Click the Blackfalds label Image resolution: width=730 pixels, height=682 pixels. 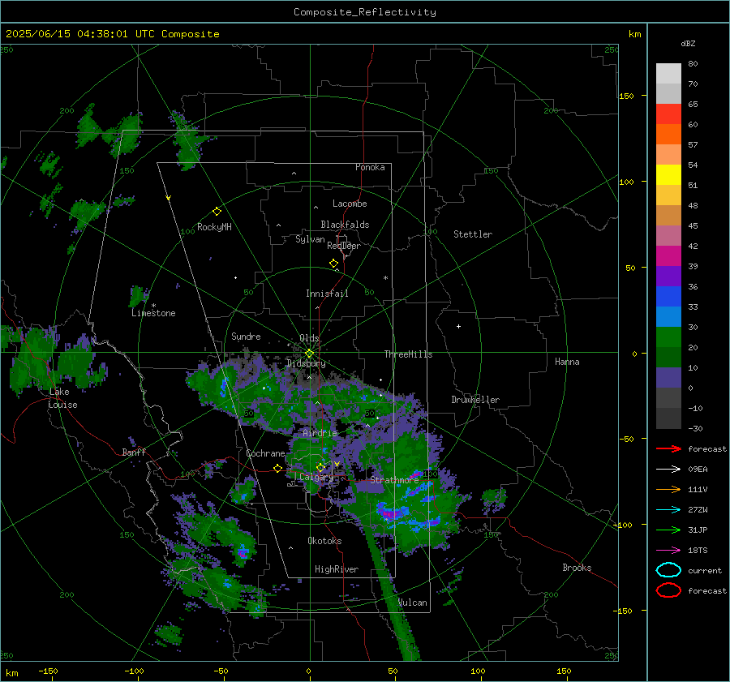345,225
